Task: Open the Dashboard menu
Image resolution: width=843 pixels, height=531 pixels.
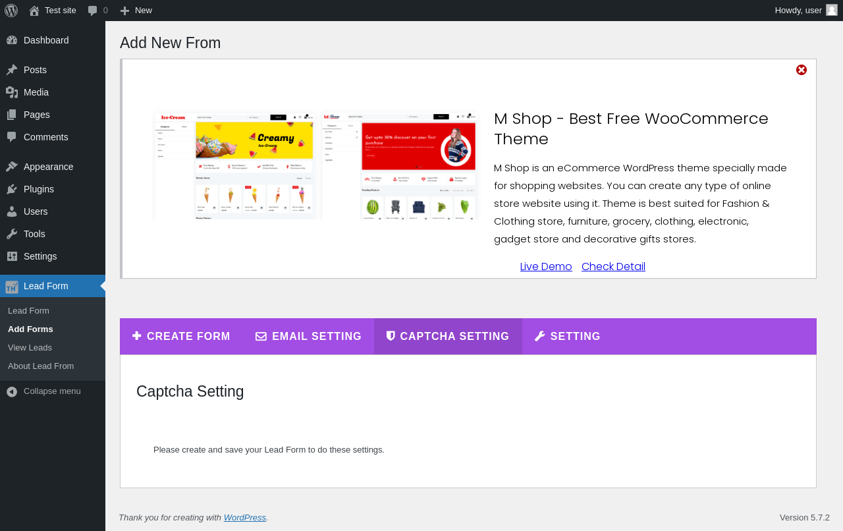Action: 53,40
